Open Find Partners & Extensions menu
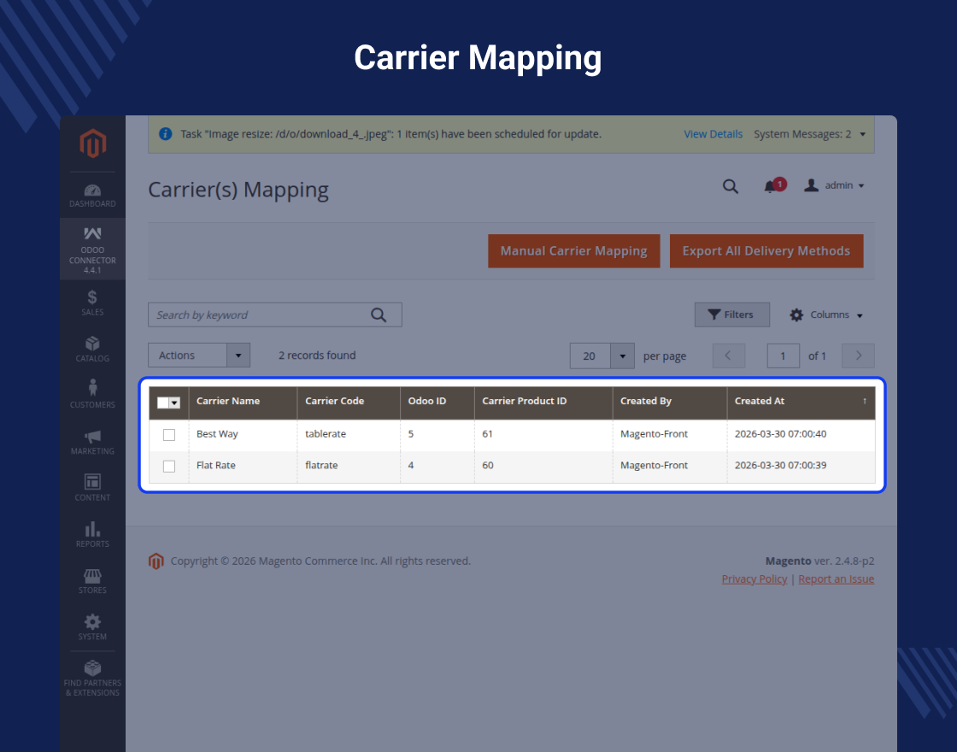The image size is (957, 752). click(x=92, y=679)
